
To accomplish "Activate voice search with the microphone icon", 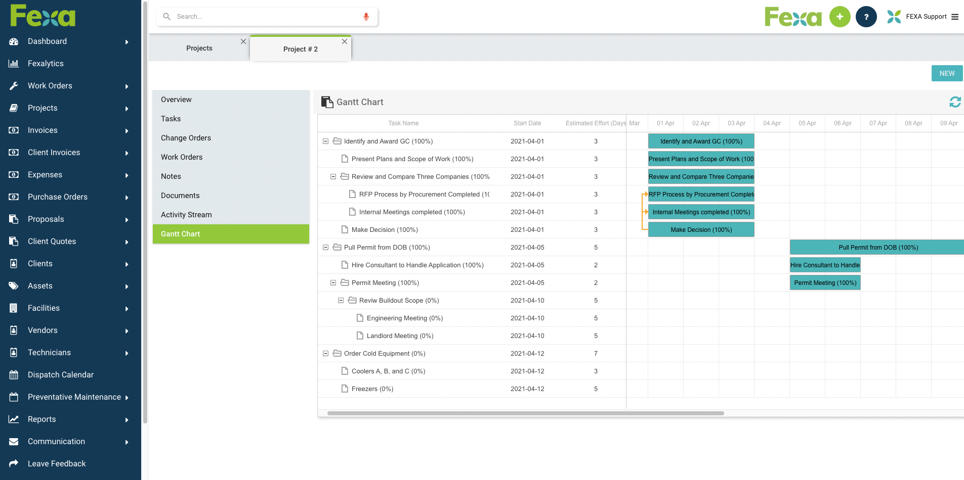I will click(366, 16).
